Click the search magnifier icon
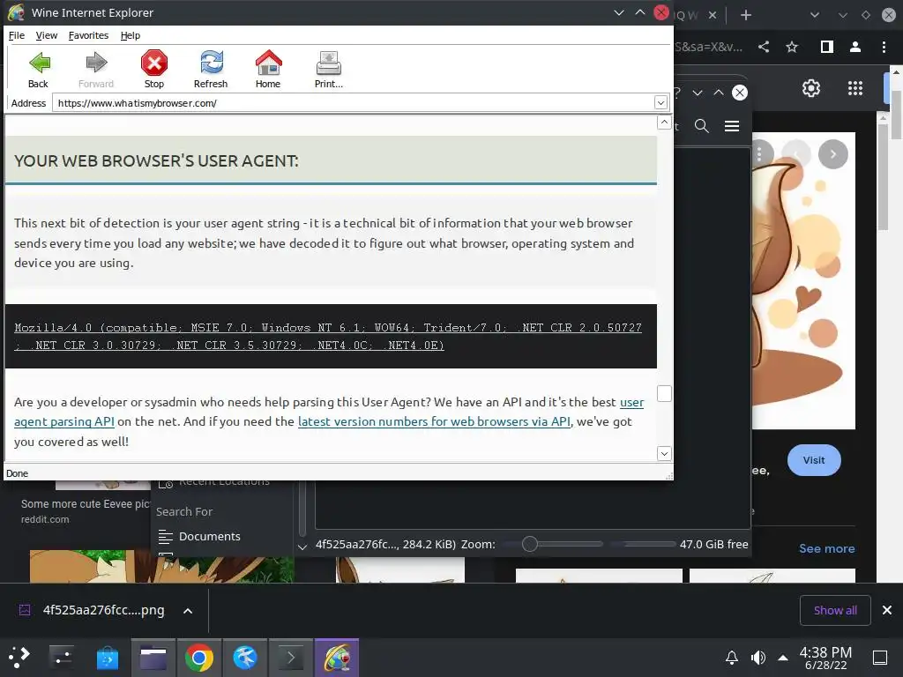Image resolution: width=903 pixels, height=677 pixels. pyautogui.click(x=701, y=126)
